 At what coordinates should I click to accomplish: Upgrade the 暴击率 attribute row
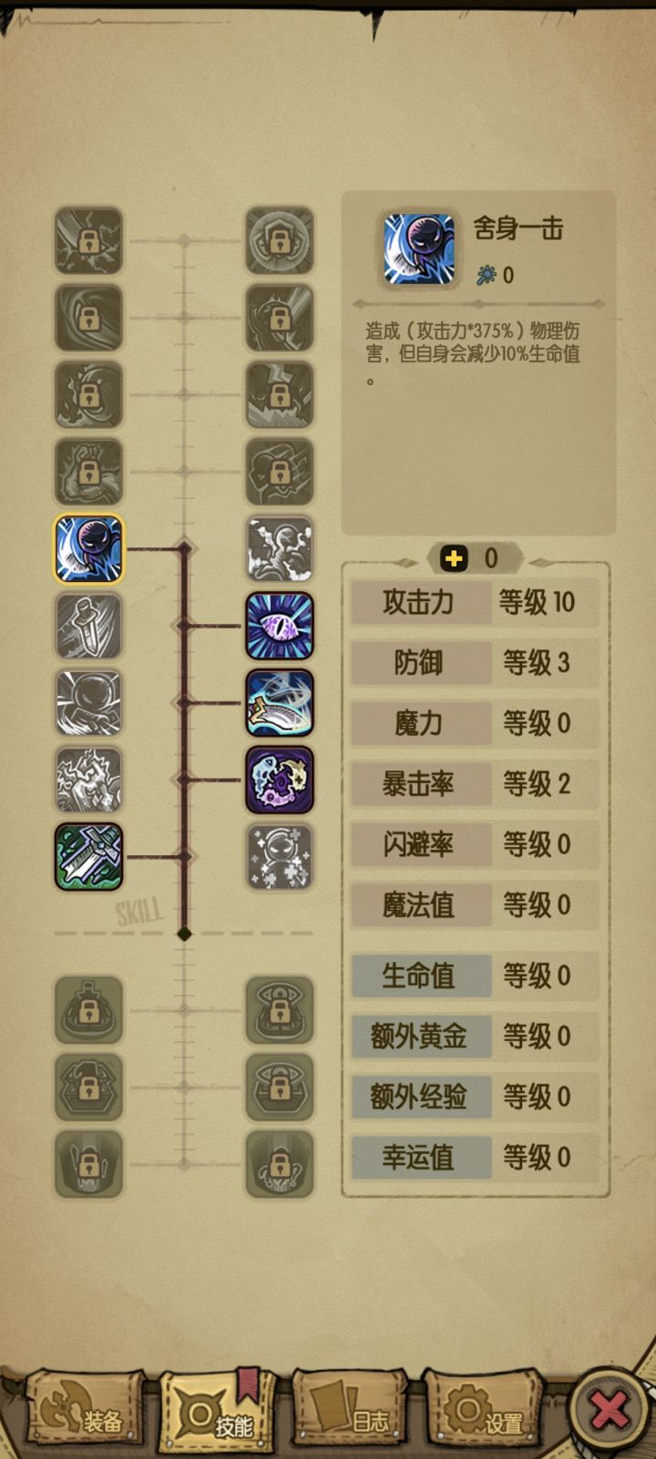pyautogui.click(x=476, y=784)
